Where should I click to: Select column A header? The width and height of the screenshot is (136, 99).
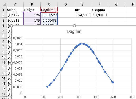click(x=15, y=4)
